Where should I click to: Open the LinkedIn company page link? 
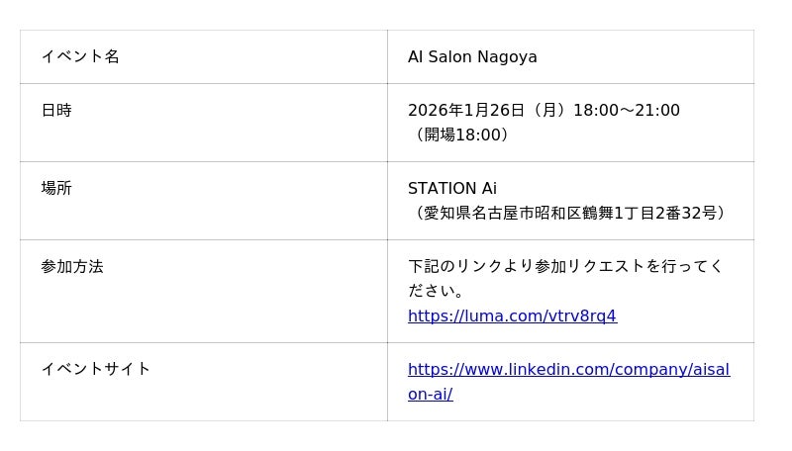[568, 370]
